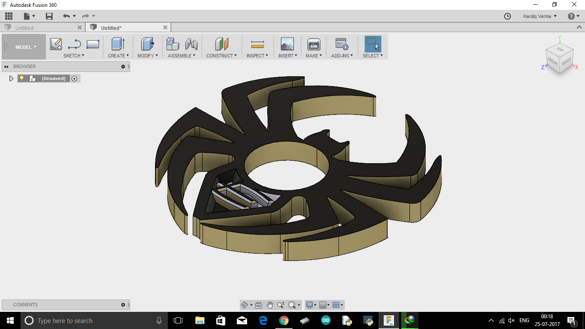Click the BROWSER panel minus button
Screen dimensions: 585x329
(x=123, y=66)
